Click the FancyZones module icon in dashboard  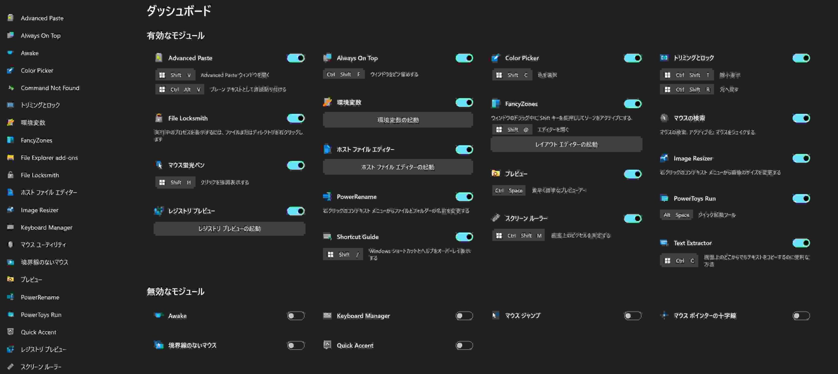496,104
